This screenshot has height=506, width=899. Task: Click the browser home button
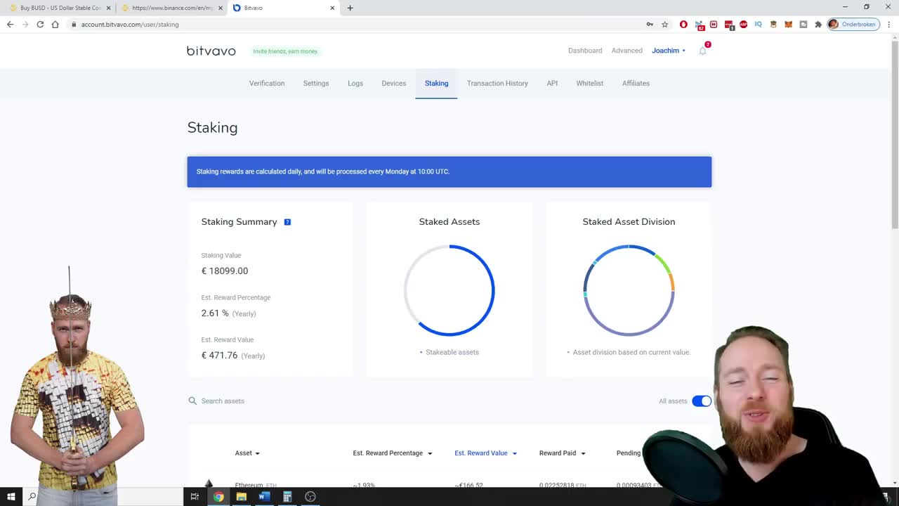click(x=55, y=24)
